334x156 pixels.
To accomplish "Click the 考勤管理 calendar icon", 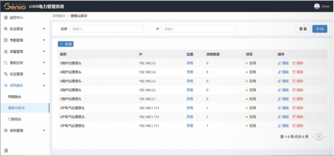I will click(x=6, y=40).
